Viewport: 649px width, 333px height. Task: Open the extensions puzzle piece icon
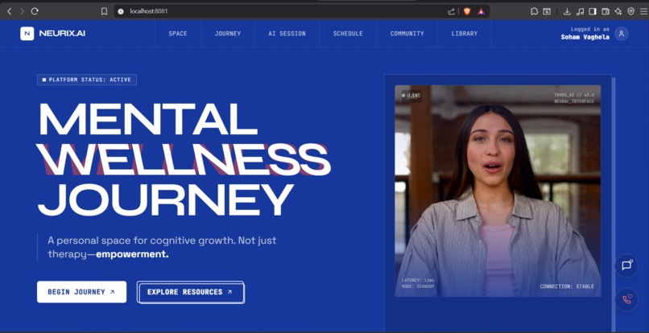click(534, 11)
